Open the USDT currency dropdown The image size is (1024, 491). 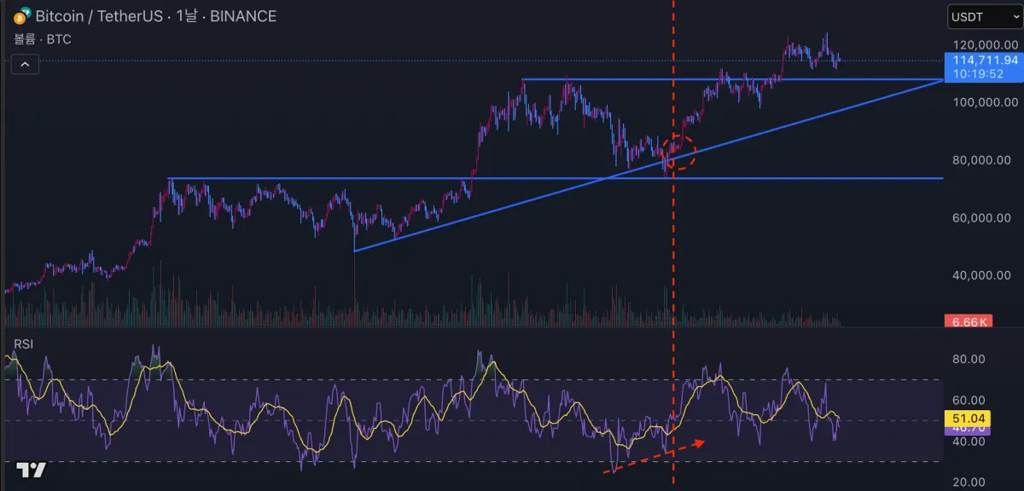[983, 17]
